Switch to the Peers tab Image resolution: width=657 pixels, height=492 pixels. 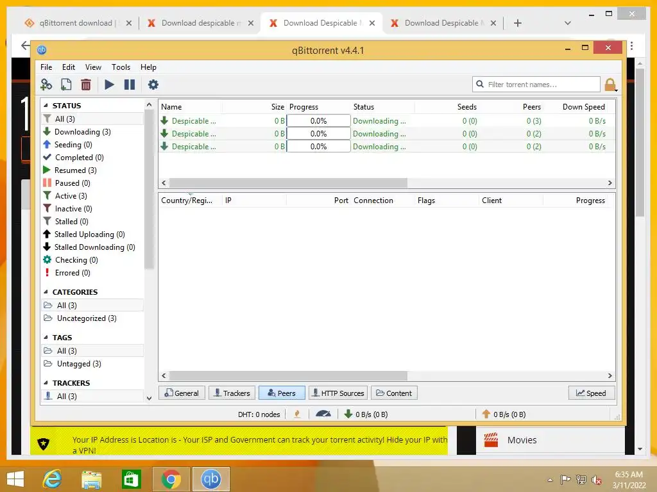282,393
